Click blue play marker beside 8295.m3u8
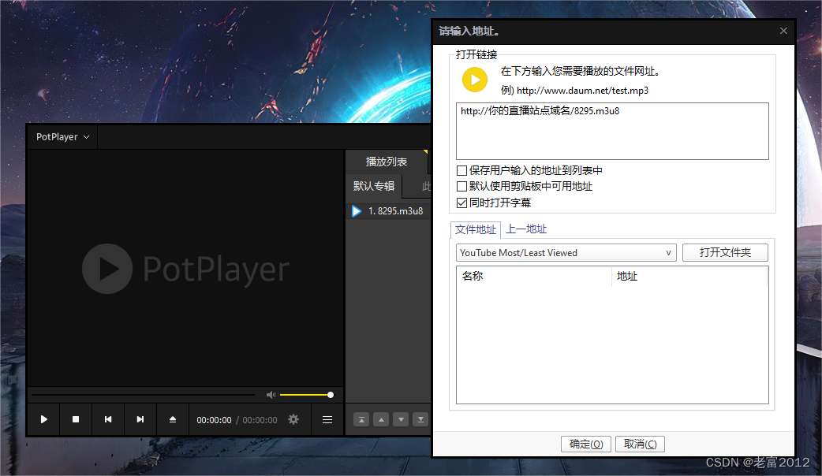 357,211
